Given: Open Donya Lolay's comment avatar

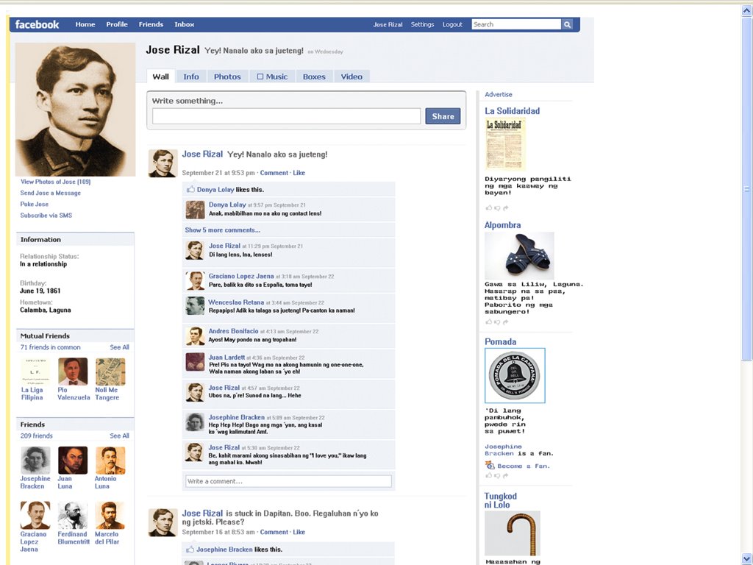Looking at the screenshot, I should [195, 210].
